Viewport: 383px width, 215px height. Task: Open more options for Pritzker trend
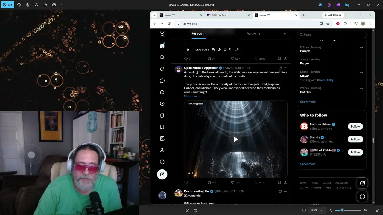pyautogui.click(x=361, y=89)
